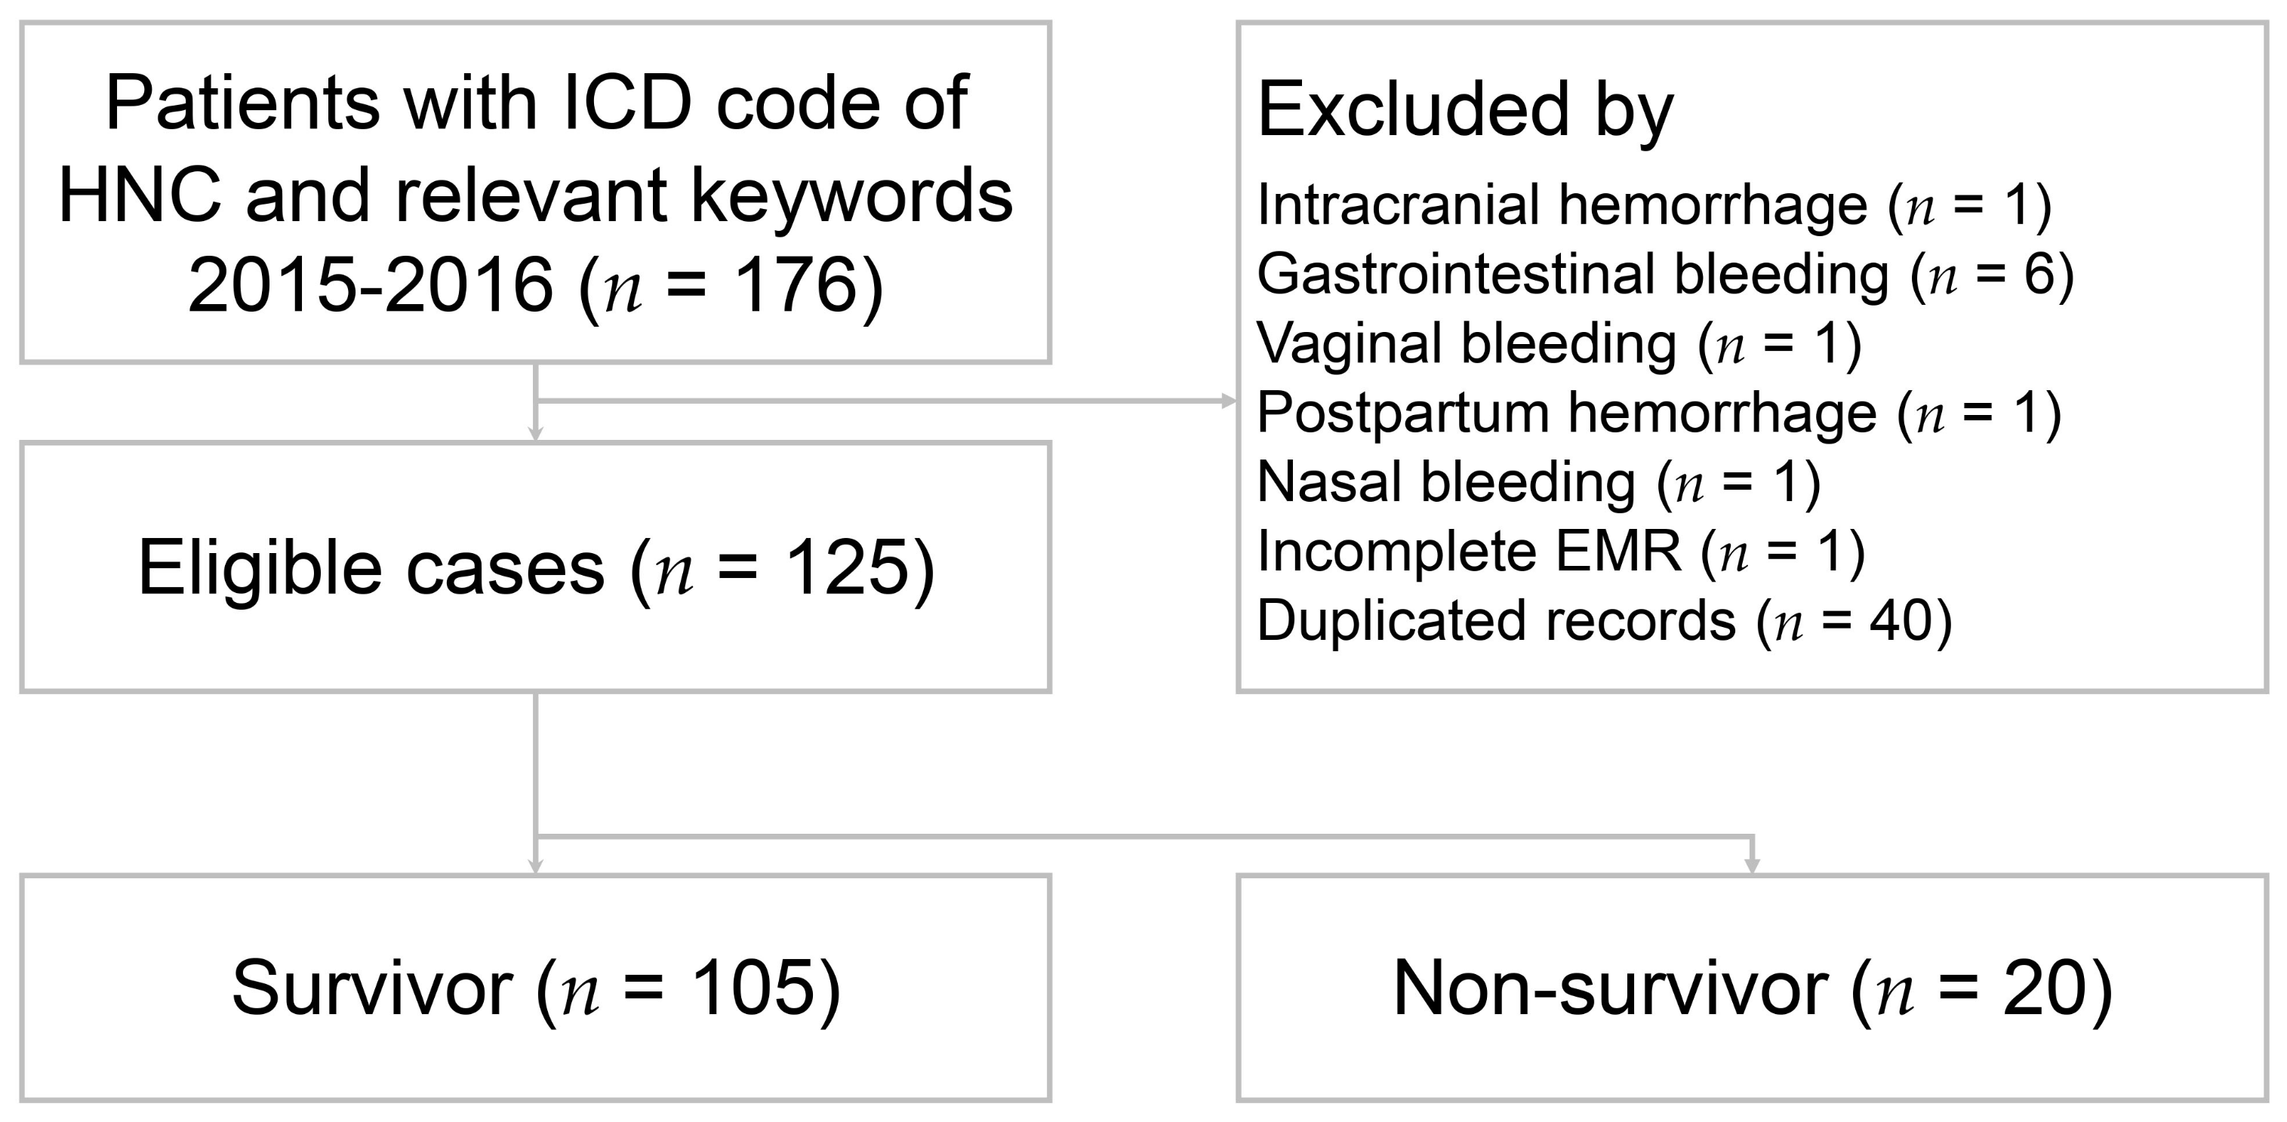2287x1122 pixels.
Task: Click the arrowhead entering the Non-survivor box
Action: pos(1752,867)
